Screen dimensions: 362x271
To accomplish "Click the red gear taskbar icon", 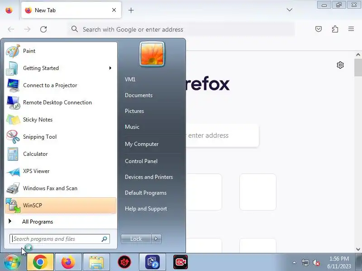I will tap(124, 262).
